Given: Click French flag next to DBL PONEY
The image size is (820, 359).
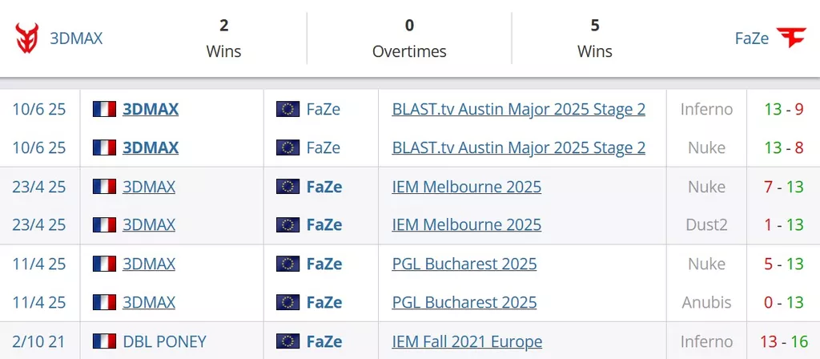Looking at the screenshot, I should coord(104,341).
